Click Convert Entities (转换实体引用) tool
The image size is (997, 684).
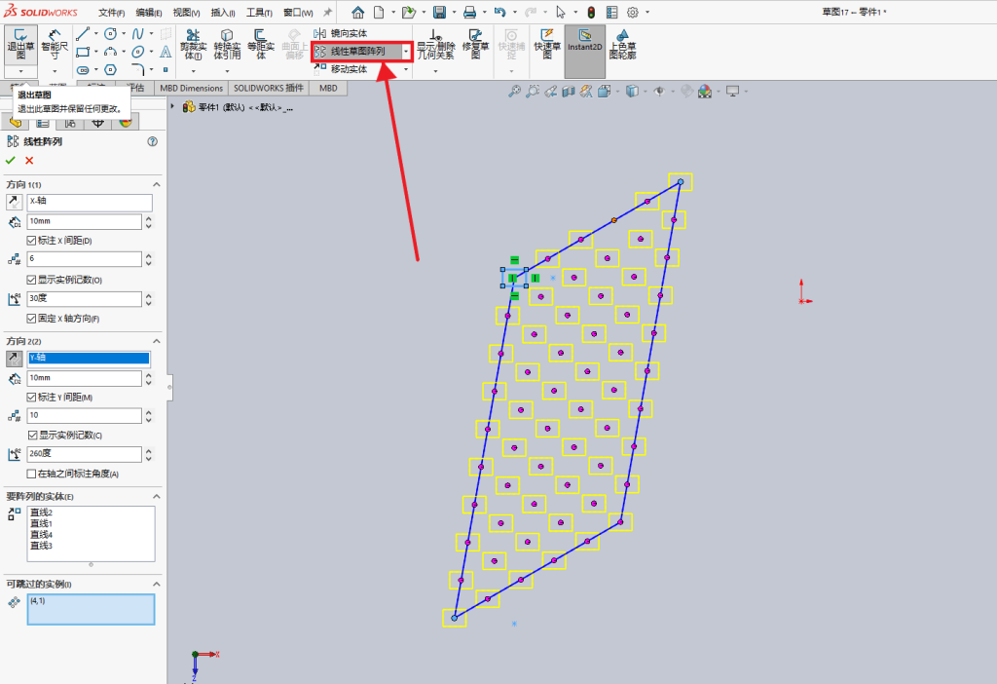click(x=227, y=45)
